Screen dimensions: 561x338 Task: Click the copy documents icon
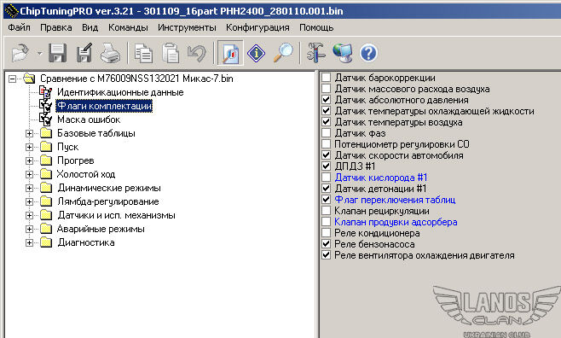pos(143,53)
